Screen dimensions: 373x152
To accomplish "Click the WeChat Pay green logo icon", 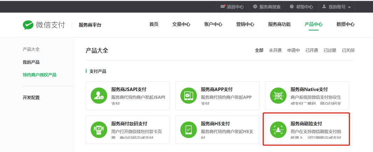I will click(28, 25).
